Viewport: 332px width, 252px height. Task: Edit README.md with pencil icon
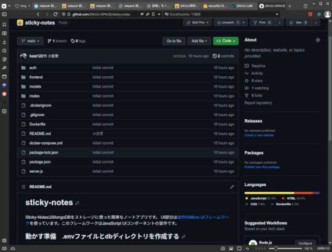point(232,187)
